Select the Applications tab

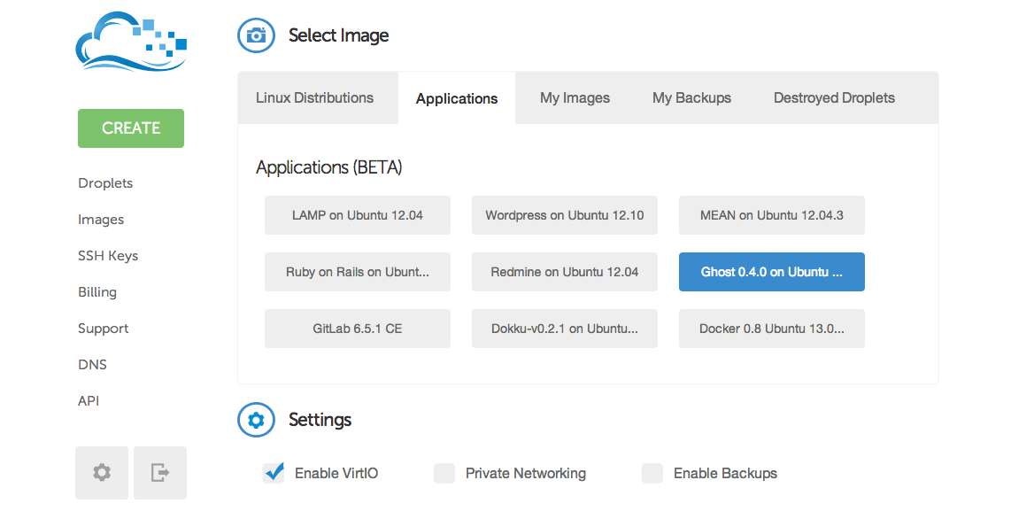[x=457, y=98]
